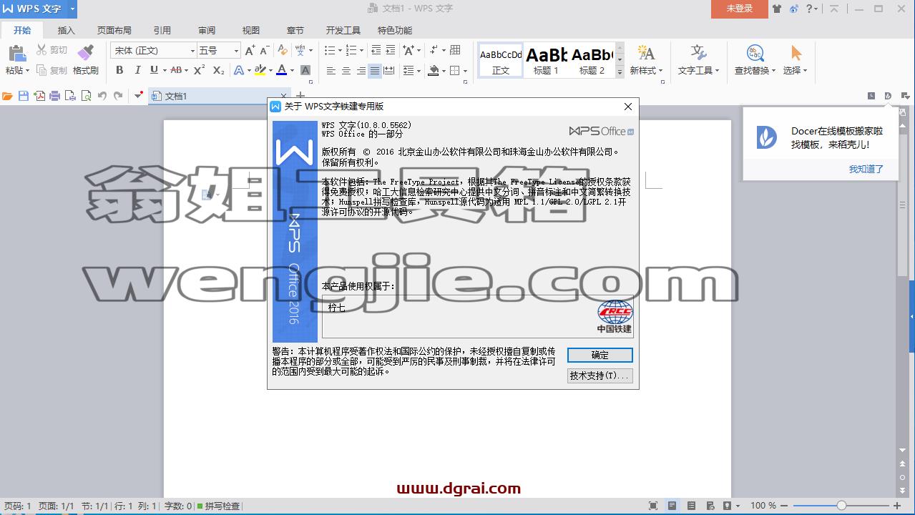Switch to the 页面布局 tab
The width and height of the screenshot is (915, 515).
pyautogui.click(x=114, y=30)
